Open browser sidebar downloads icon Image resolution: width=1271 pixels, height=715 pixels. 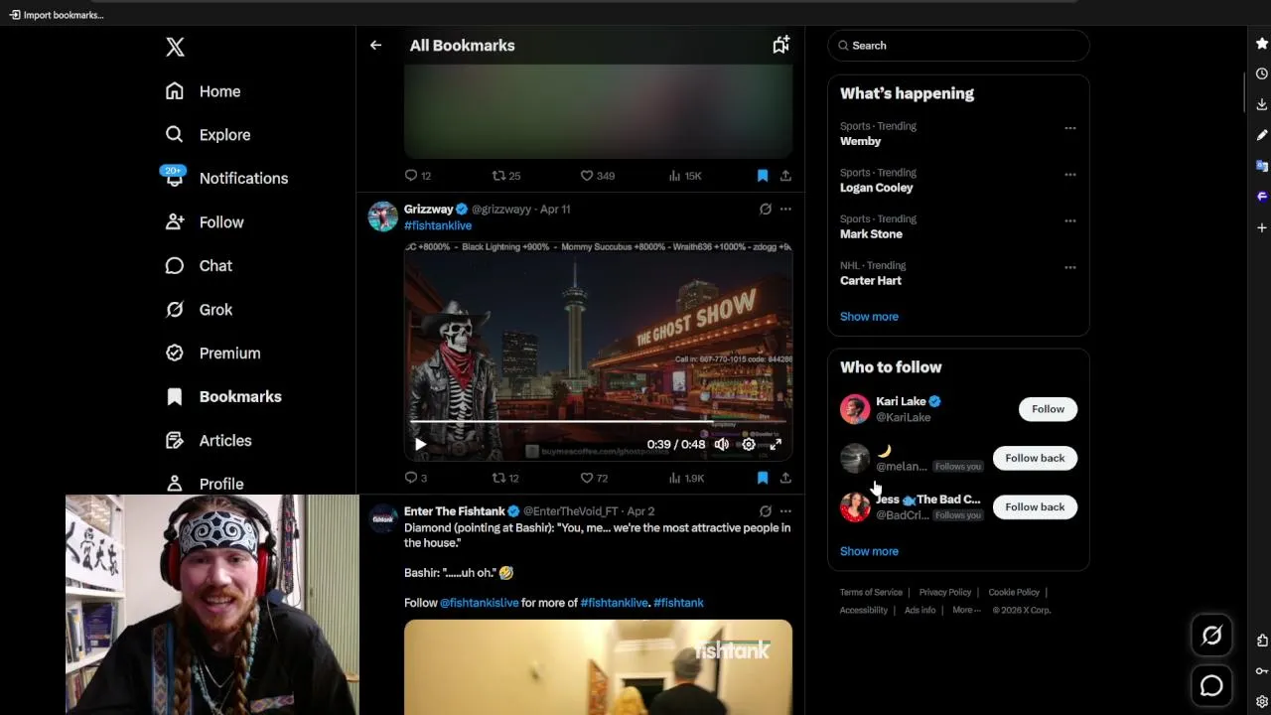[x=1262, y=104]
